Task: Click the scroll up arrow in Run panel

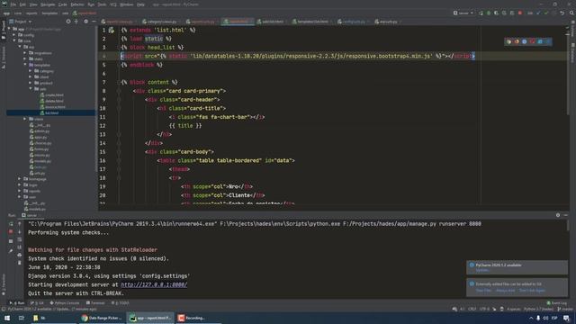Action: [x=20, y=224]
